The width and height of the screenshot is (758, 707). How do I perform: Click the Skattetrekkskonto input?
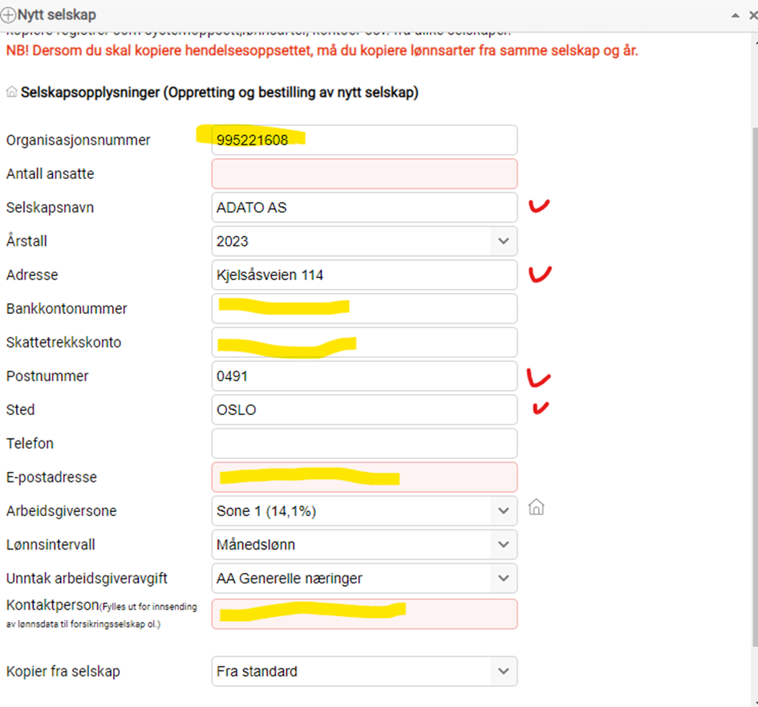coord(364,343)
